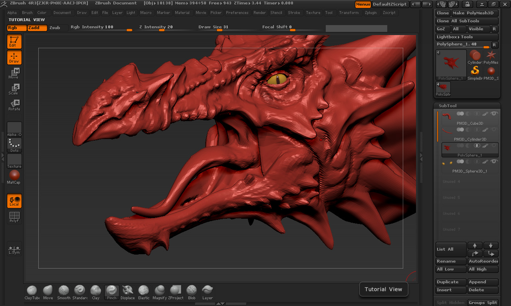Open the Stroke menu
511x306 pixels.
(x=294, y=13)
